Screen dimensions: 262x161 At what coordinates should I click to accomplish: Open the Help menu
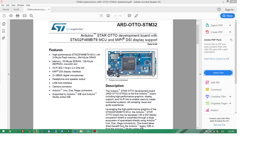[x=28, y=5]
